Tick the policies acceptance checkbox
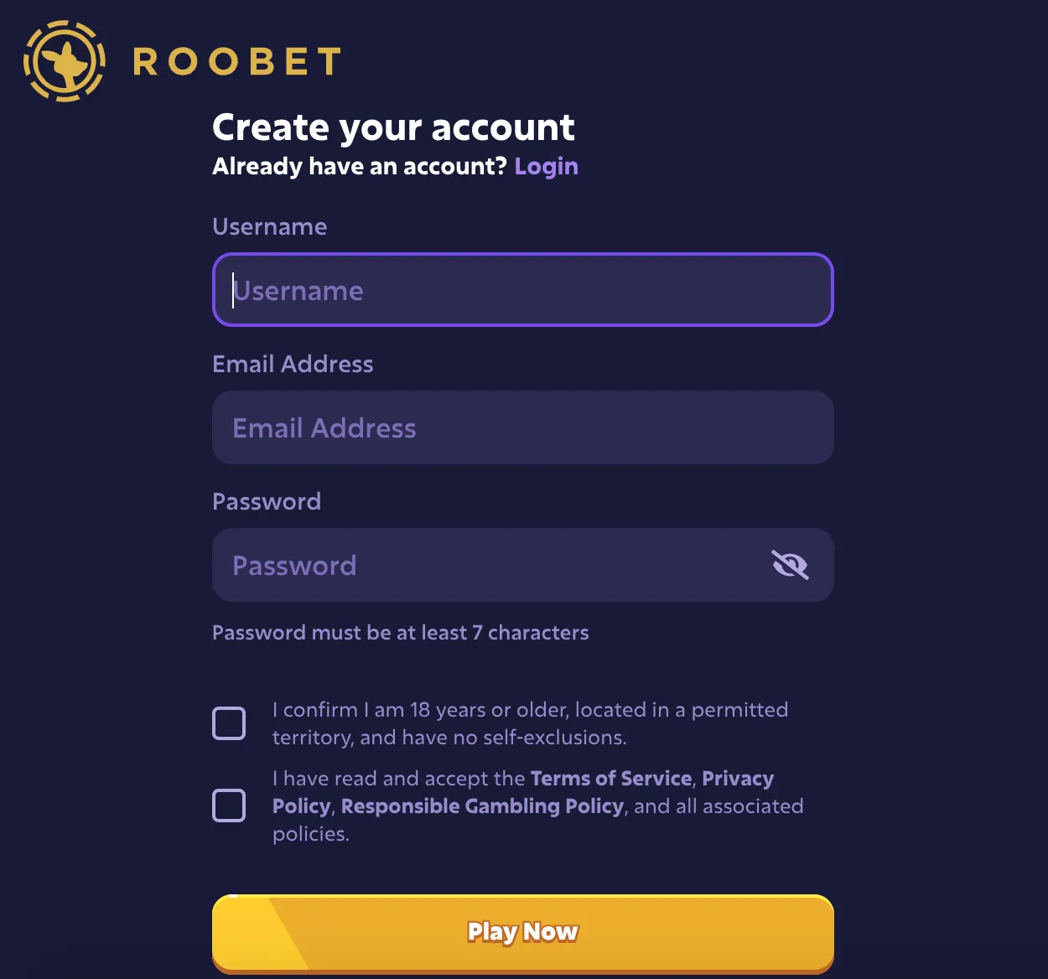1048x979 pixels. point(229,805)
